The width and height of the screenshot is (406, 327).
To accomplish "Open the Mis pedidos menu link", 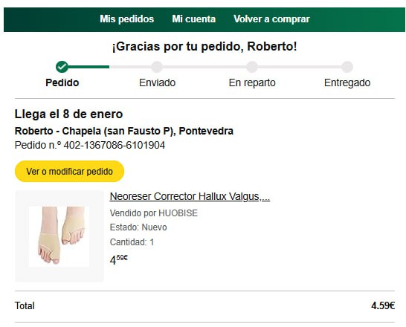I will [127, 19].
